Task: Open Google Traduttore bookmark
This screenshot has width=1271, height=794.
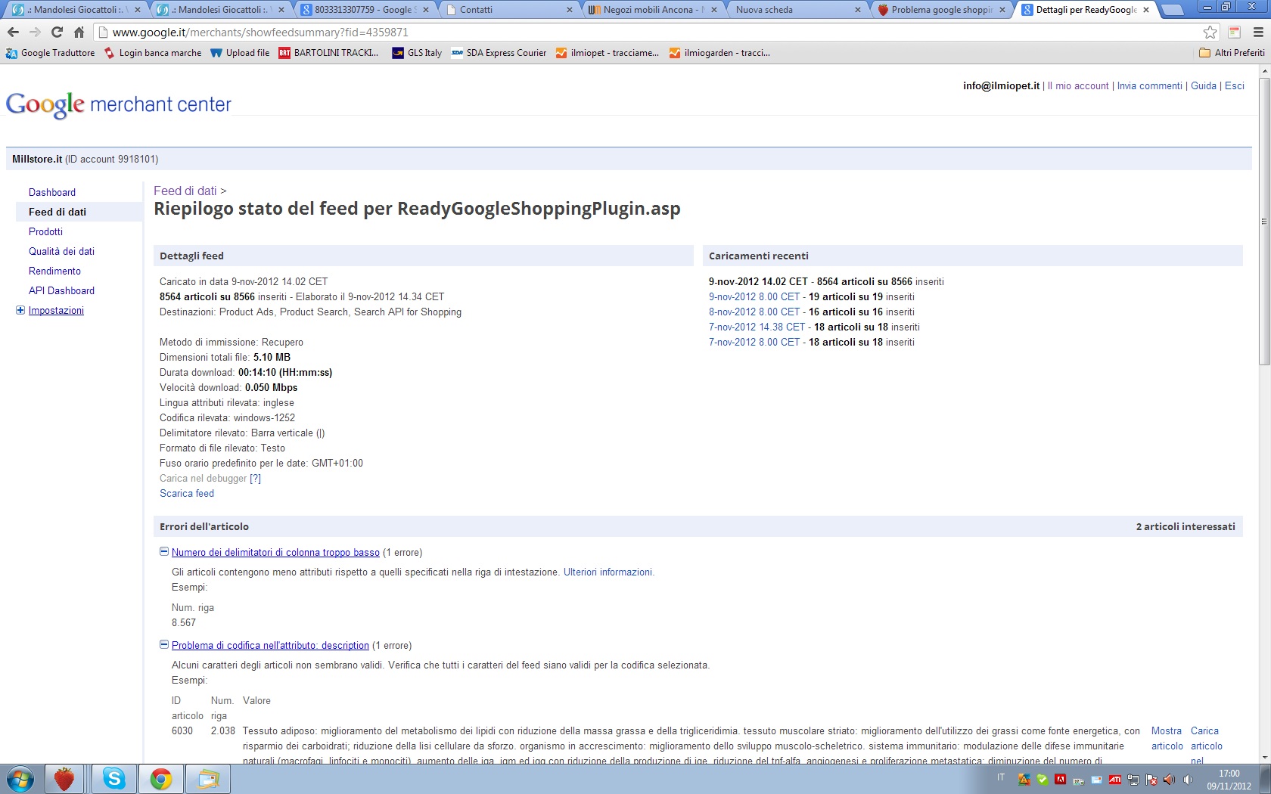Action: pyautogui.click(x=51, y=53)
